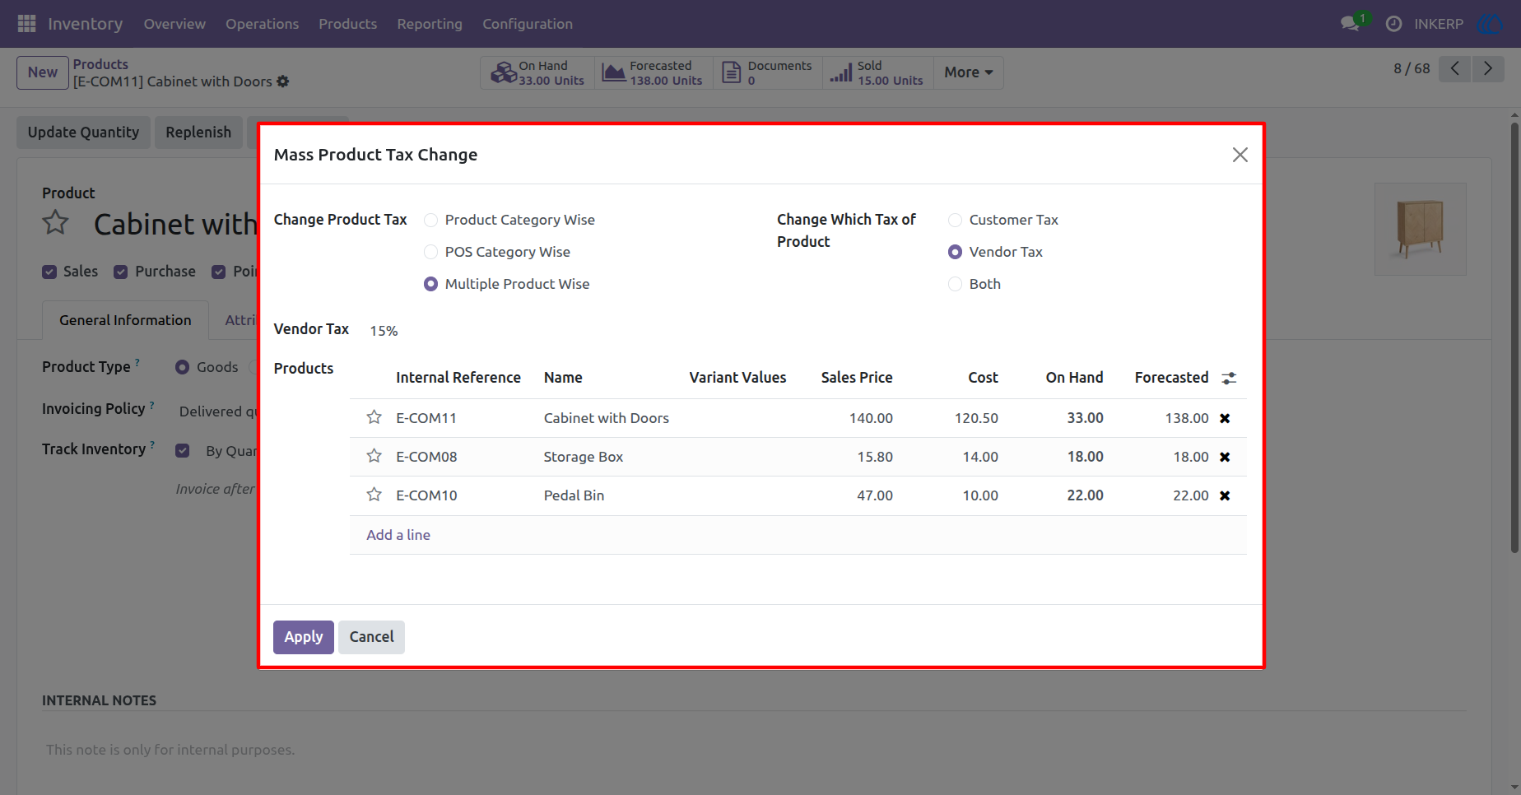Open the chat messages icon
Viewport: 1521px width, 795px height.
(x=1350, y=24)
